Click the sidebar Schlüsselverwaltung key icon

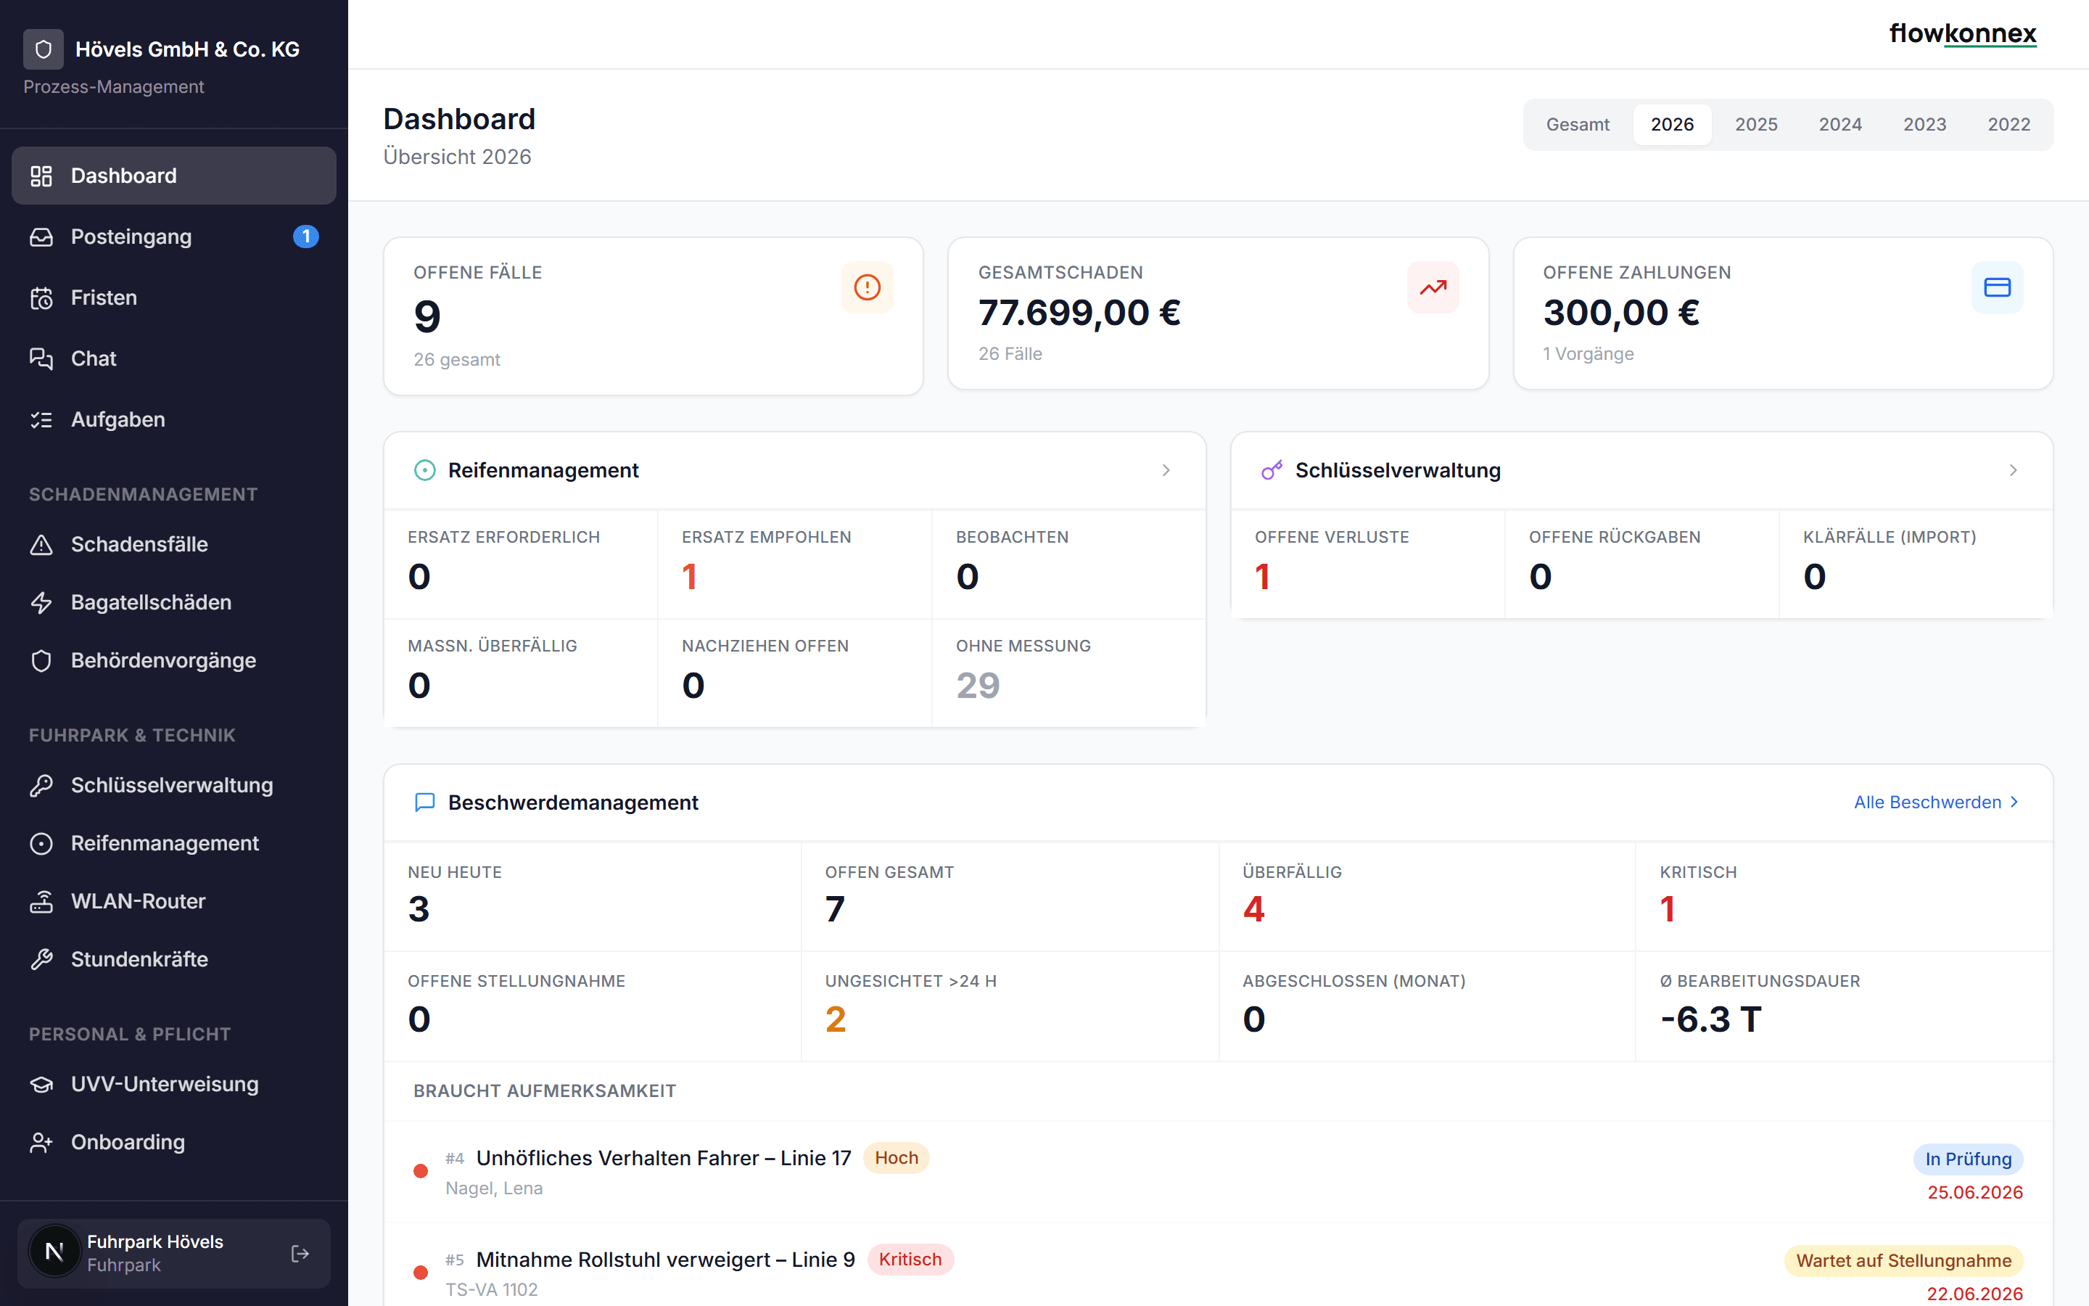[x=41, y=785]
